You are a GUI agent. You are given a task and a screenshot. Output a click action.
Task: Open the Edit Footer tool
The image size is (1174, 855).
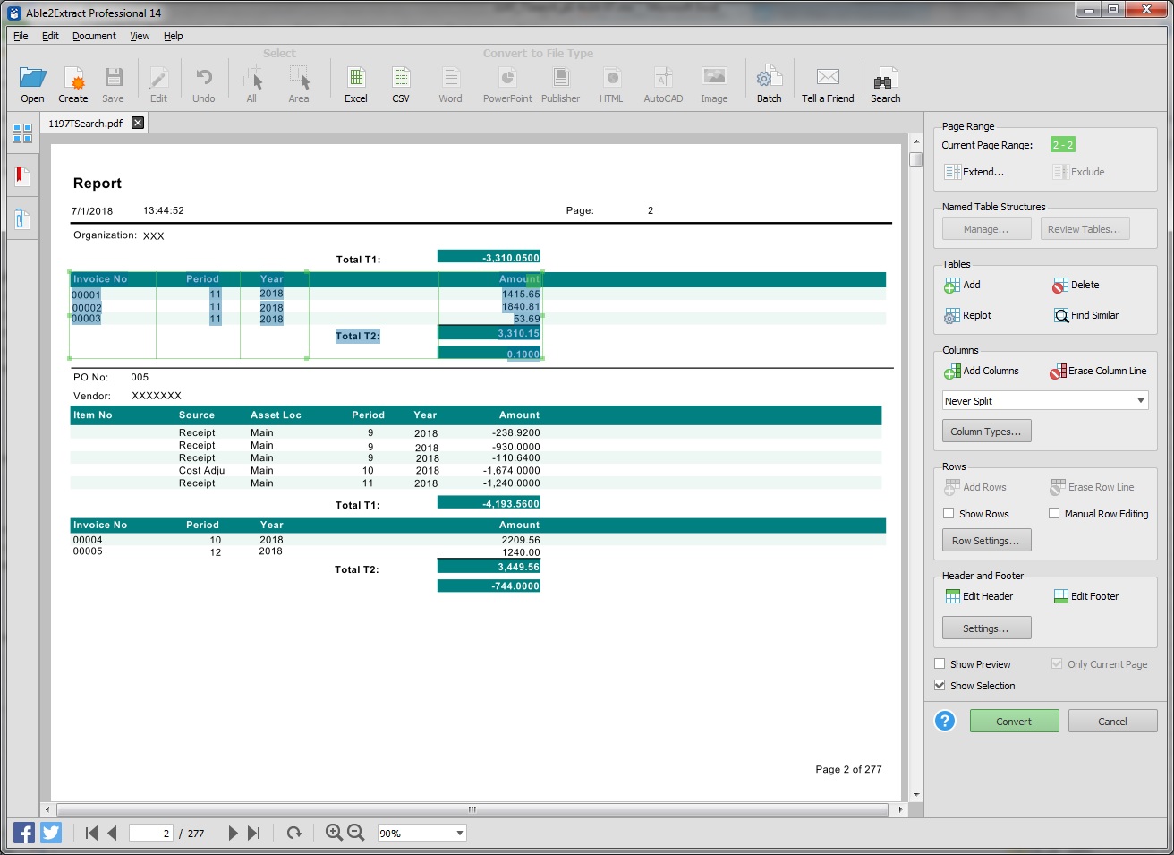[x=1085, y=595]
